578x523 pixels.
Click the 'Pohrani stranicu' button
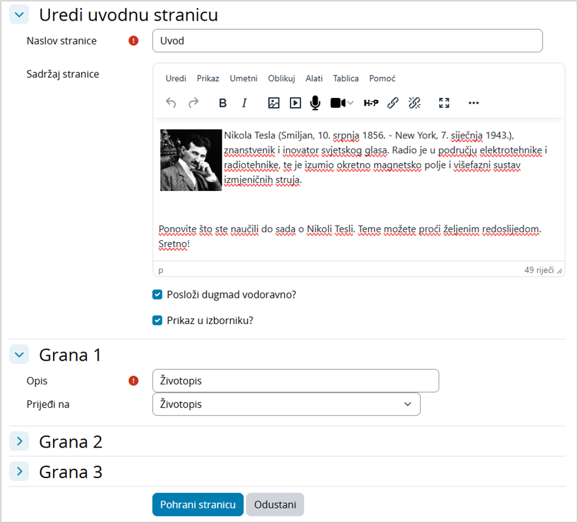[197, 504]
